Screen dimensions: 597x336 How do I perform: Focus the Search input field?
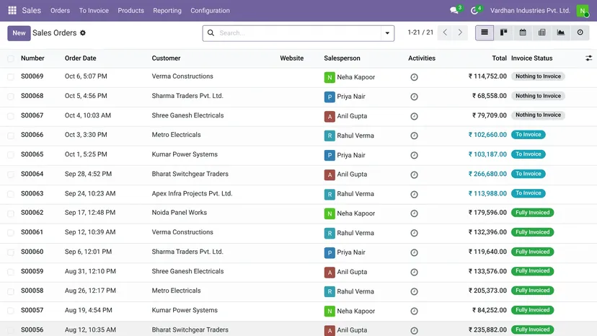(299, 33)
